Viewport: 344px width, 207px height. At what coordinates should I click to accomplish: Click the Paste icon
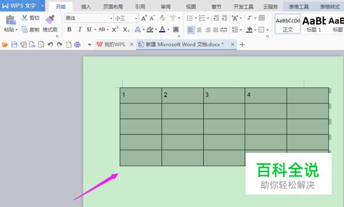[10, 20]
